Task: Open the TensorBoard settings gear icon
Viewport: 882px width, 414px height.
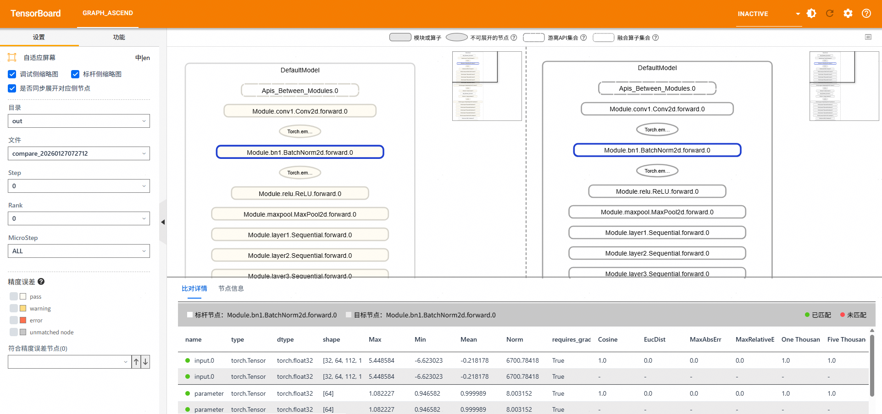Action: [x=848, y=13]
